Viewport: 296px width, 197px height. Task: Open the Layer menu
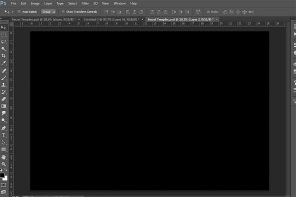(x=48, y=3)
